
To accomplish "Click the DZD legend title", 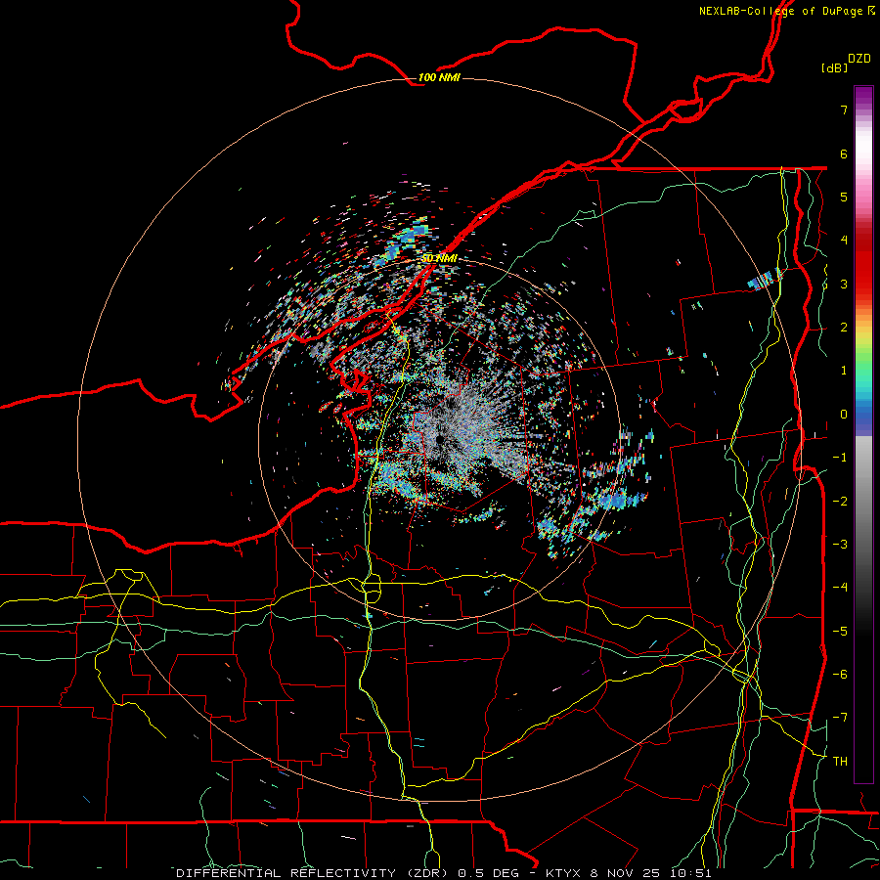I will click(x=859, y=59).
